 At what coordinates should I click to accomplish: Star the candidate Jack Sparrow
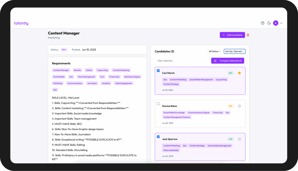click(x=240, y=139)
